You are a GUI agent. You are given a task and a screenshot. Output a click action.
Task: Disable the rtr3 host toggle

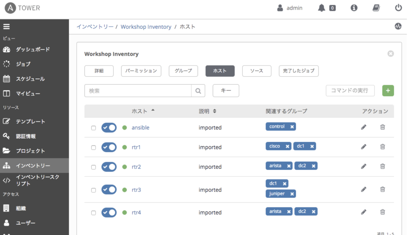pyautogui.click(x=109, y=190)
